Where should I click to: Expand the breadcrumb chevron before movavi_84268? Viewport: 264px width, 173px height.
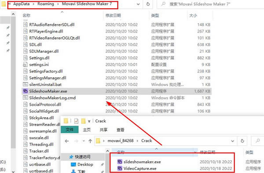pos(104,141)
